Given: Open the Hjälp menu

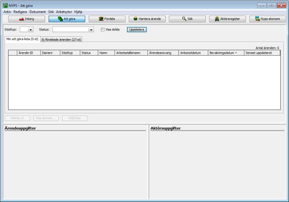Looking at the screenshot, I should click(78, 12).
